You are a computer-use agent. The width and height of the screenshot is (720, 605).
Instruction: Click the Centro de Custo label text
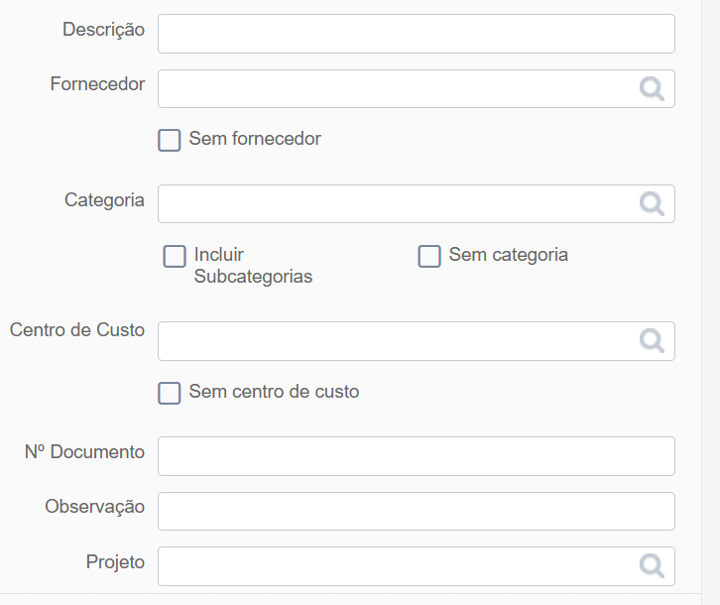click(x=77, y=330)
